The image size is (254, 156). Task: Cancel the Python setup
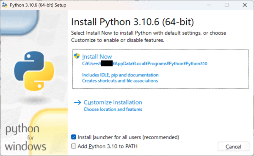tap(233, 147)
